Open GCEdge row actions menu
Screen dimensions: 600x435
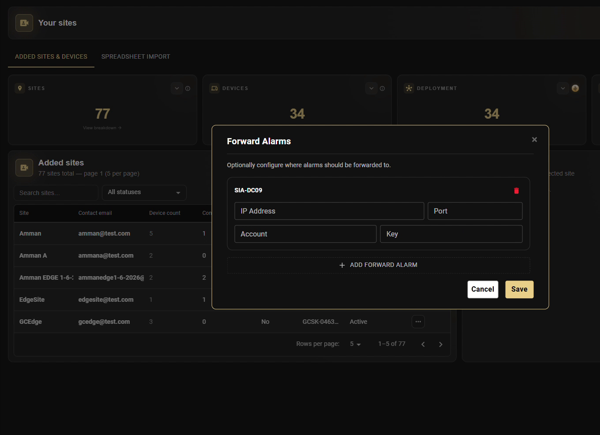[x=418, y=322]
